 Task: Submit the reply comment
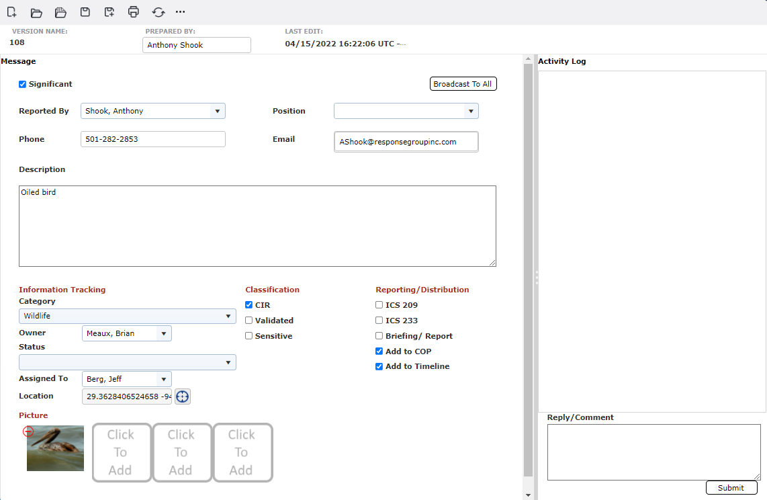[731, 488]
